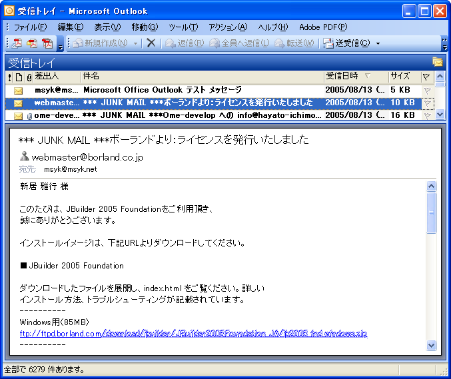This screenshot has height=379, width=451.
Task: Toggle flag on Outlook テスト メッセージ row
Action: pos(427,90)
